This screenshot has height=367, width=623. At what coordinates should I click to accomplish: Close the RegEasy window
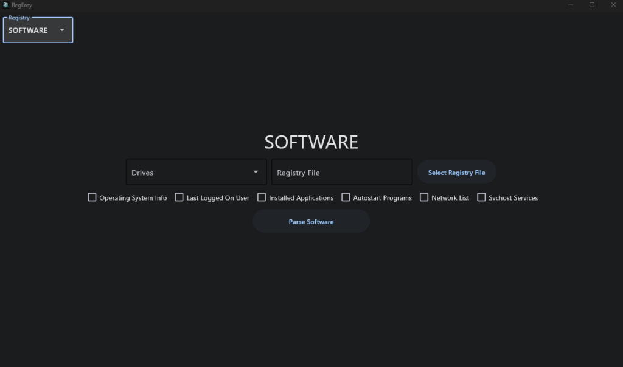pyautogui.click(x=613, y=5)
